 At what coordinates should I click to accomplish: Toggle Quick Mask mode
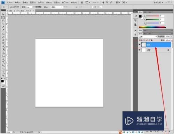tap(3, 86)
